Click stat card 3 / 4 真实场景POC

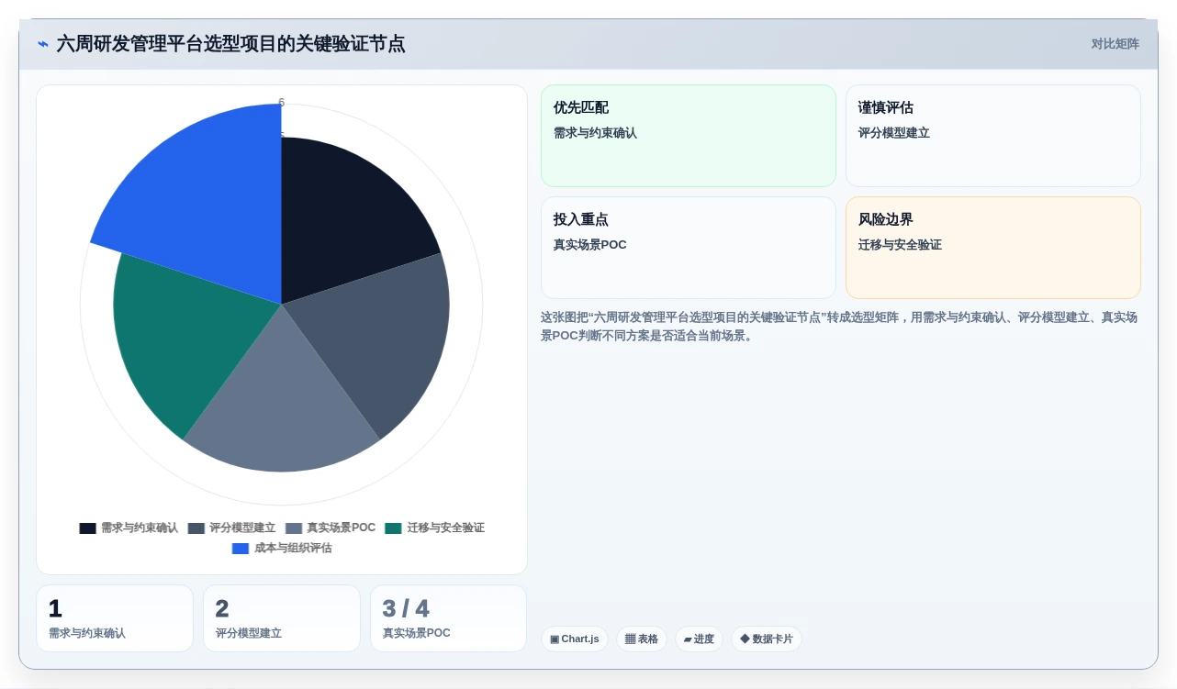tap(449, 618)
